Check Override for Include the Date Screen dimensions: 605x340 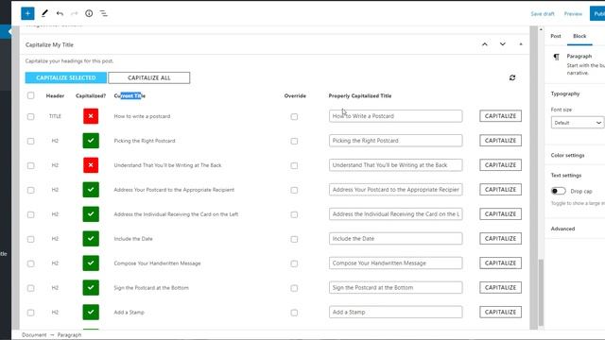click(294, 239)
